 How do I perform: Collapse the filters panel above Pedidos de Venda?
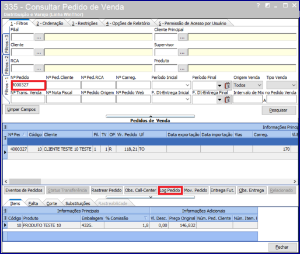tap(151, 116)
